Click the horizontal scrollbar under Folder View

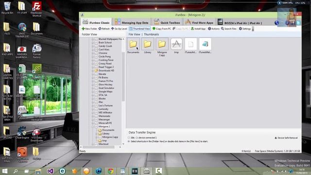[x=99, y=147]
